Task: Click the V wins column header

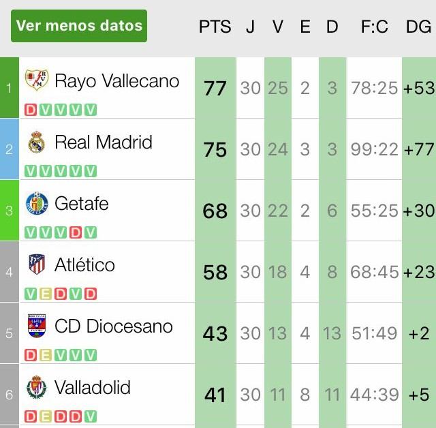Action: tap(277, 27)
